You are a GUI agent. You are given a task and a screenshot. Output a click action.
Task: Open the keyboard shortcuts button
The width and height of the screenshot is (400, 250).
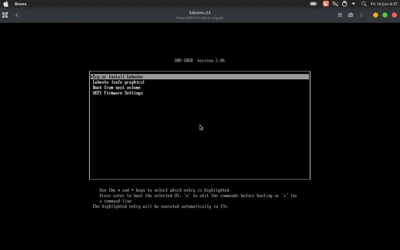(351, 15)
